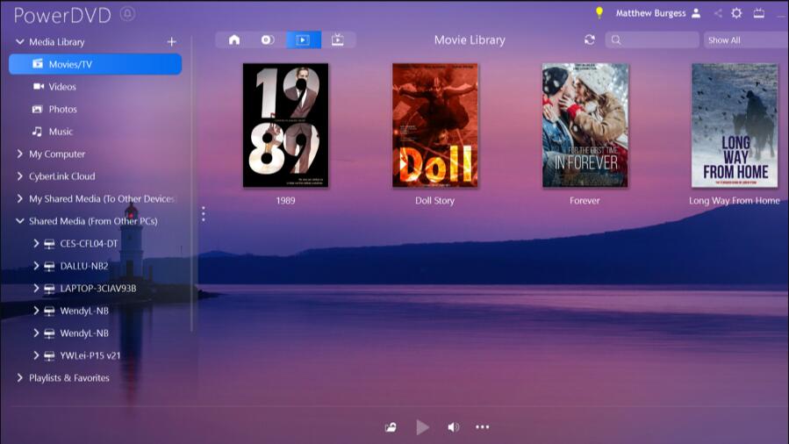789x444 pixels.
Task: Expand My Computer
Action: (x=20, y=154)
